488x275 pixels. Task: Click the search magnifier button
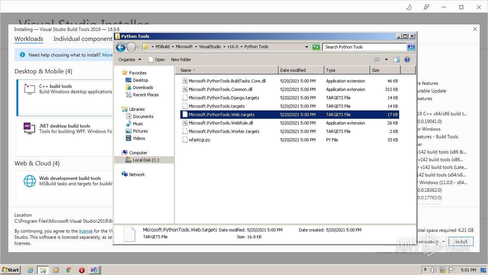[x=411, y=47]
